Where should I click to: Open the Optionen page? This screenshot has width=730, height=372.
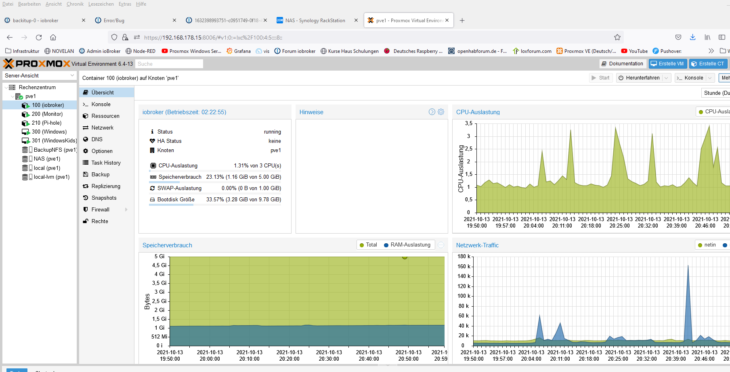click(x=107, y=151)
